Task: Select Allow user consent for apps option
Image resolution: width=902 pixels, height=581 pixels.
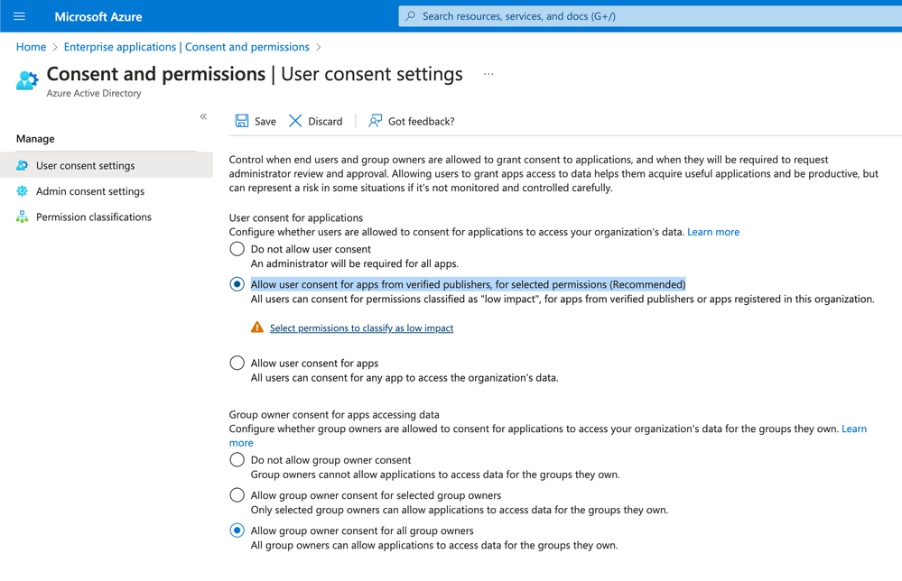Action: [237, 363]
